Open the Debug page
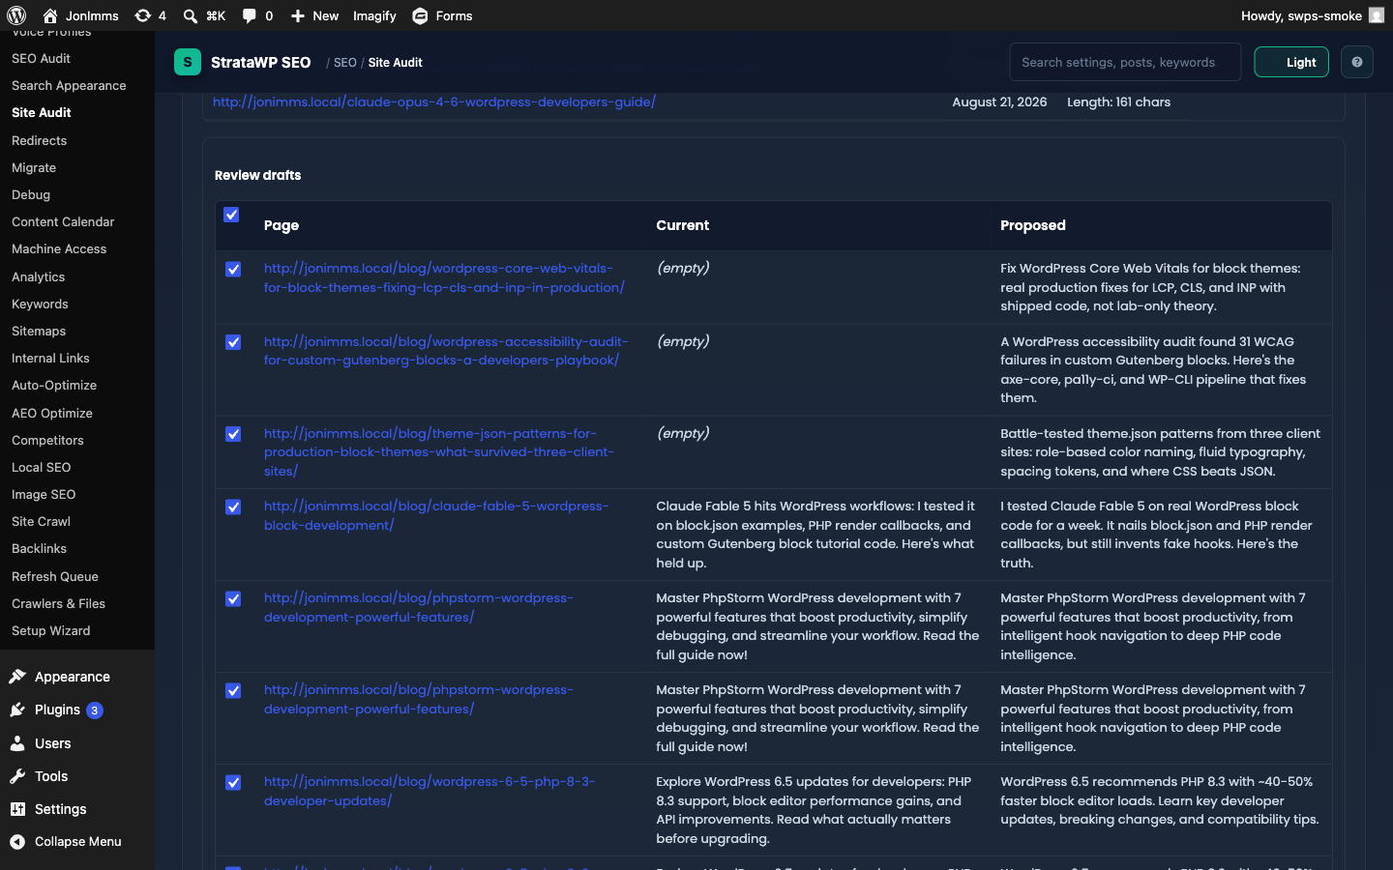The height and width of the screenshot is (870, 1393). pos(31,194)
